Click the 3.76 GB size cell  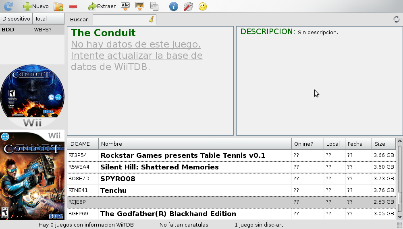tap(384, 190)
